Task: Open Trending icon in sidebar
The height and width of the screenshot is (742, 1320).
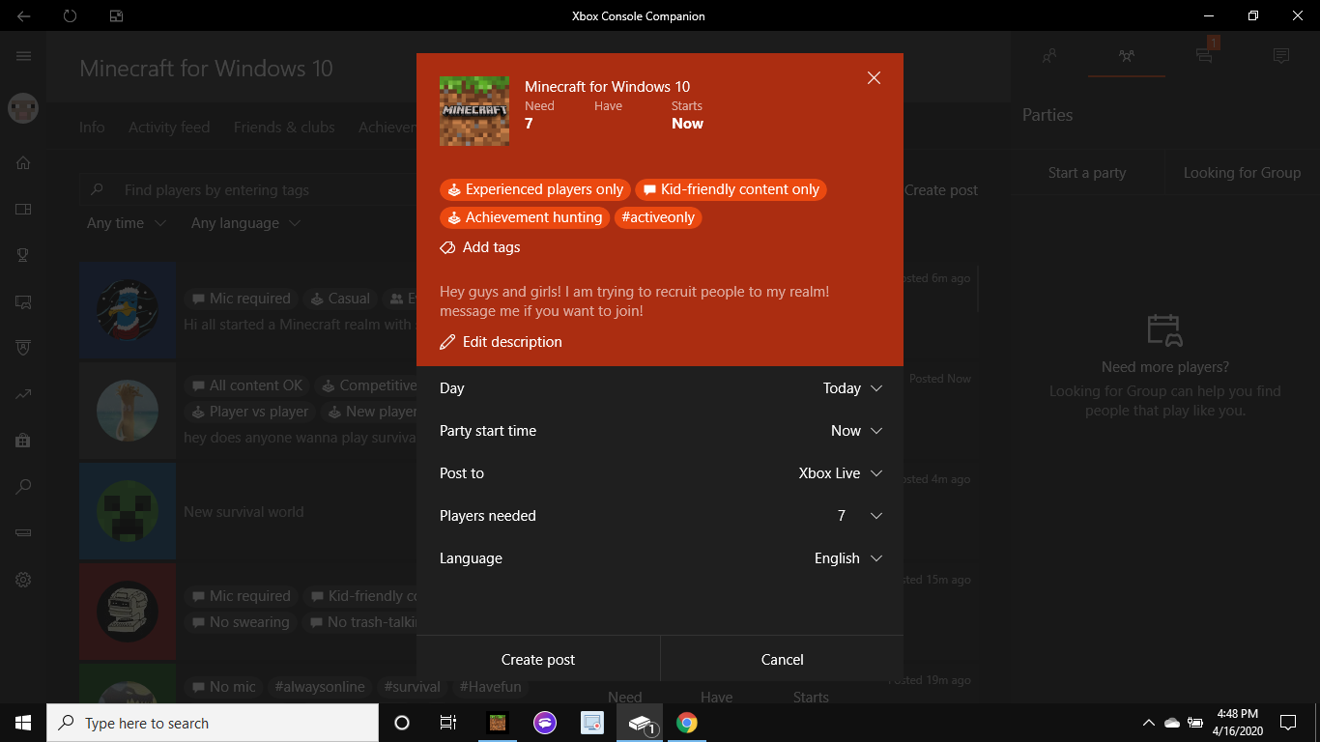Action: tap(23, 394)
